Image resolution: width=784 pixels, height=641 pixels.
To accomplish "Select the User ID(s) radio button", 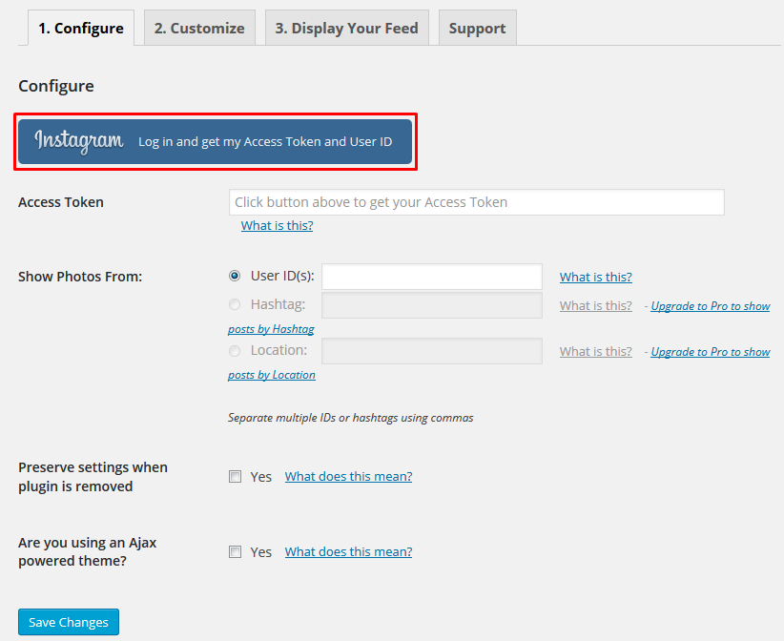I will click(235, 277).
